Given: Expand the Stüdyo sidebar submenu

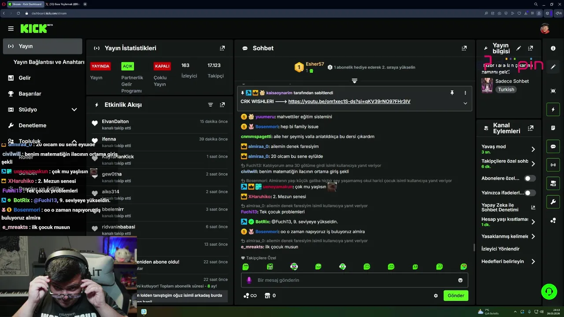Looking at the screenshot, I should coord(74,110).
